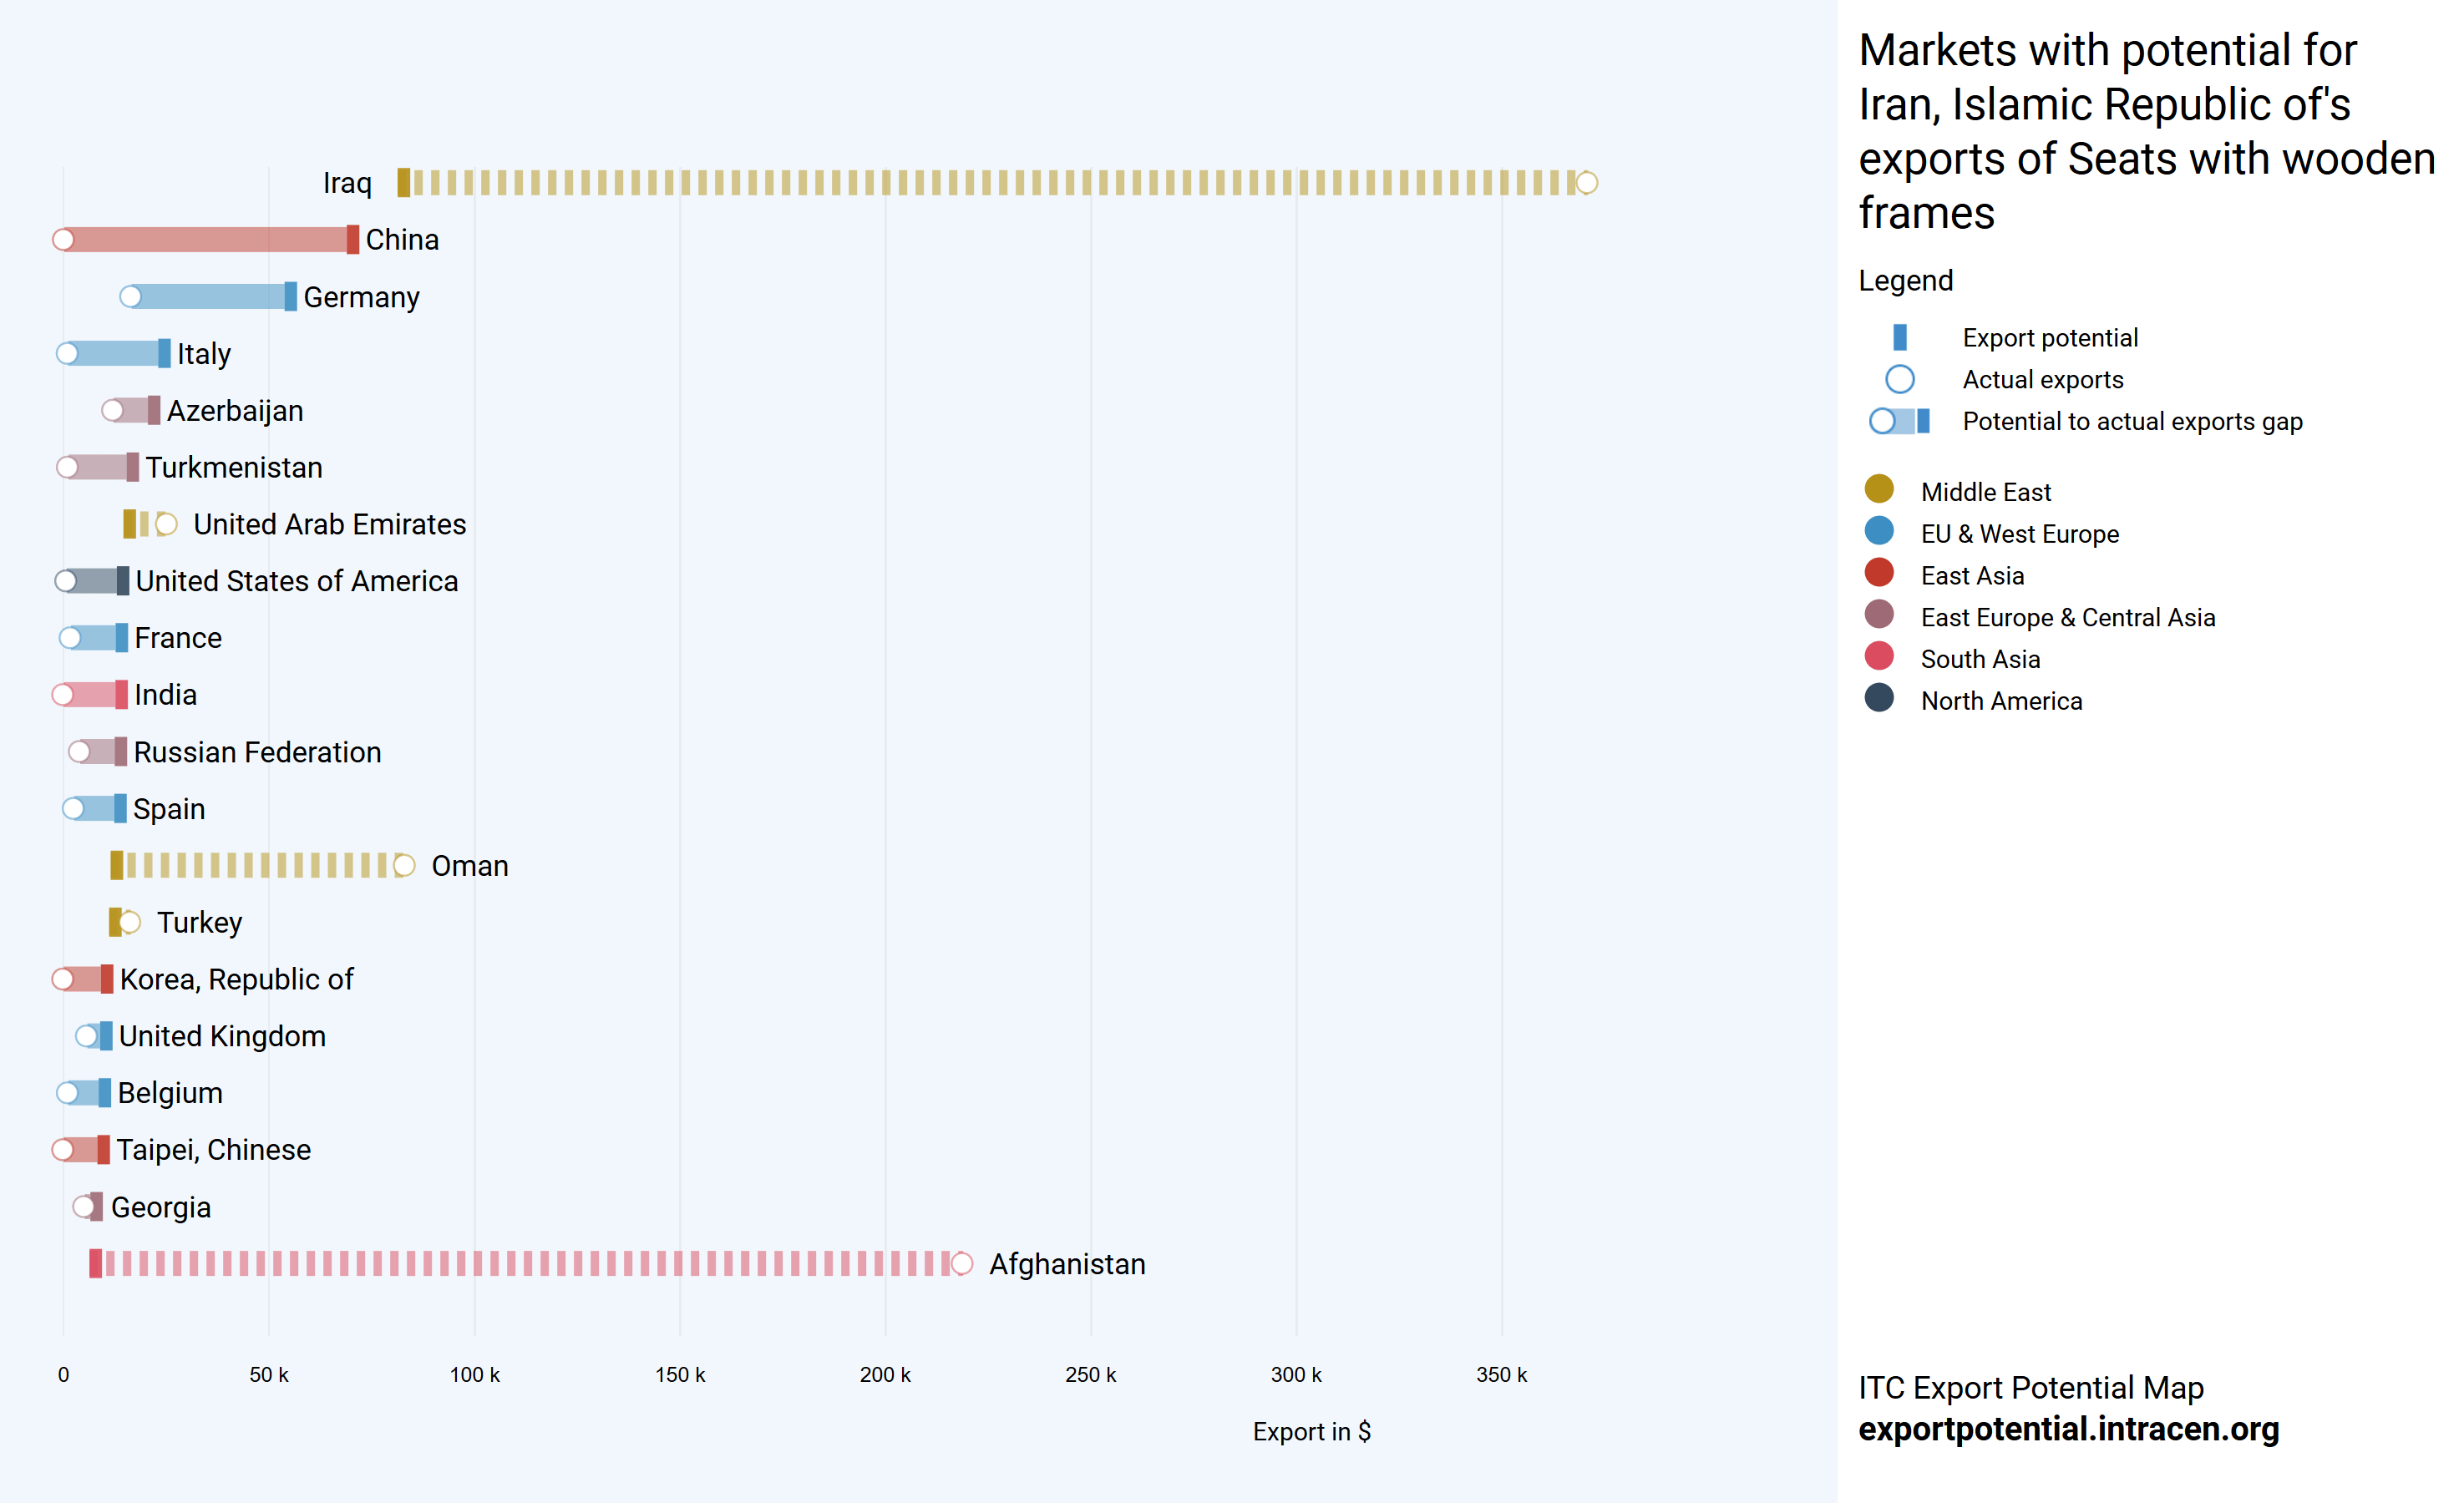
Task: Click Iraq's actual exports circle marker
Action: 1587,183
